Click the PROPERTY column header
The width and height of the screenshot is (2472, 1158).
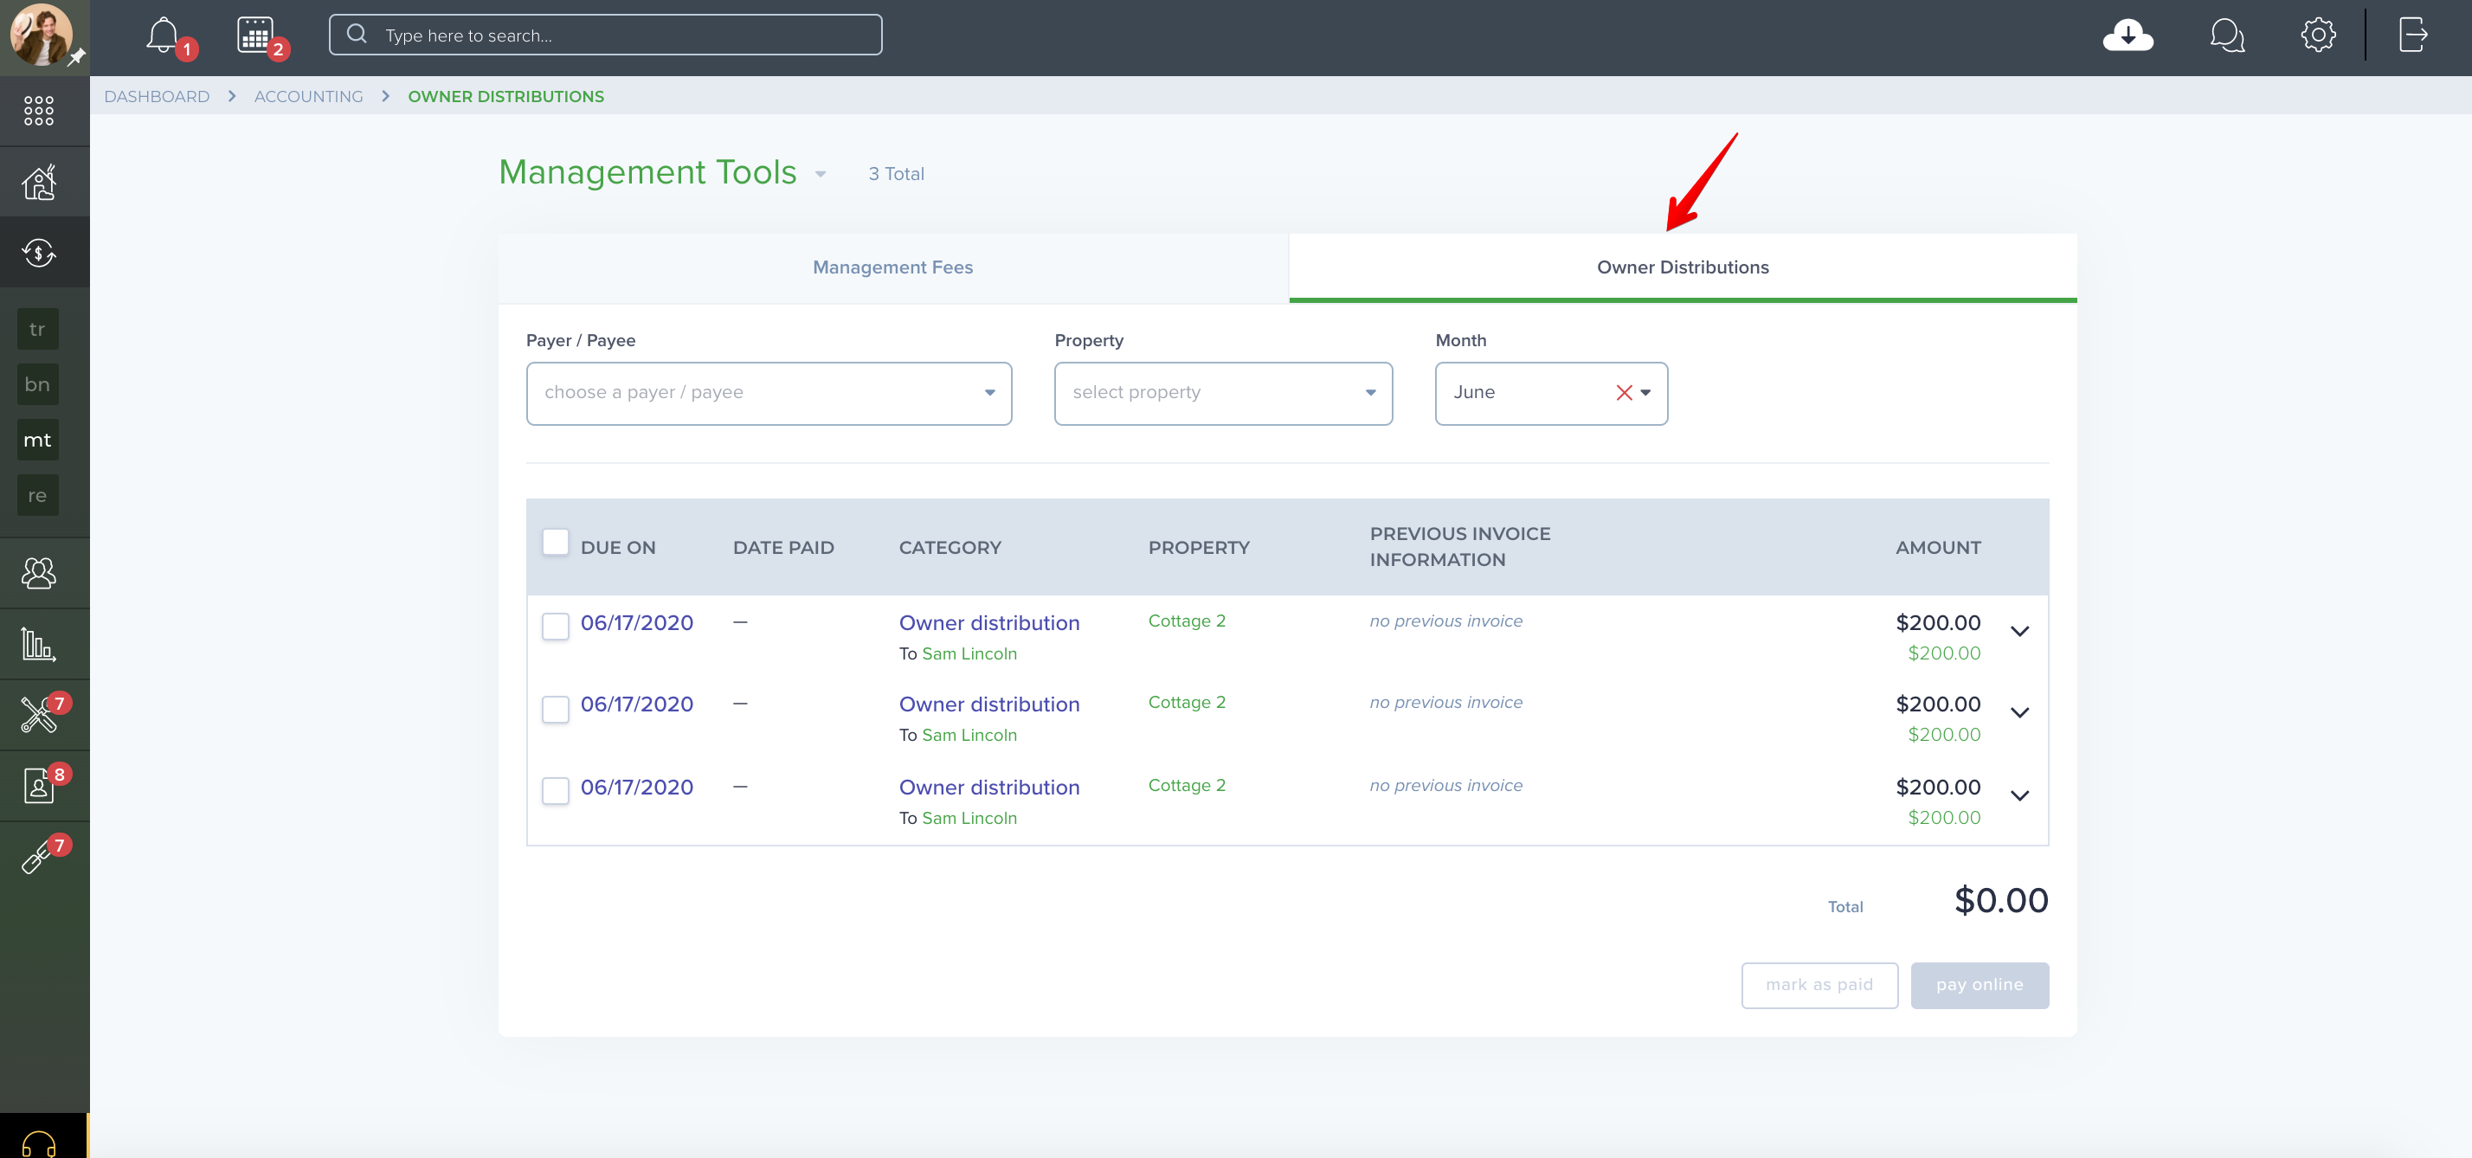(x=1199, y=548)
